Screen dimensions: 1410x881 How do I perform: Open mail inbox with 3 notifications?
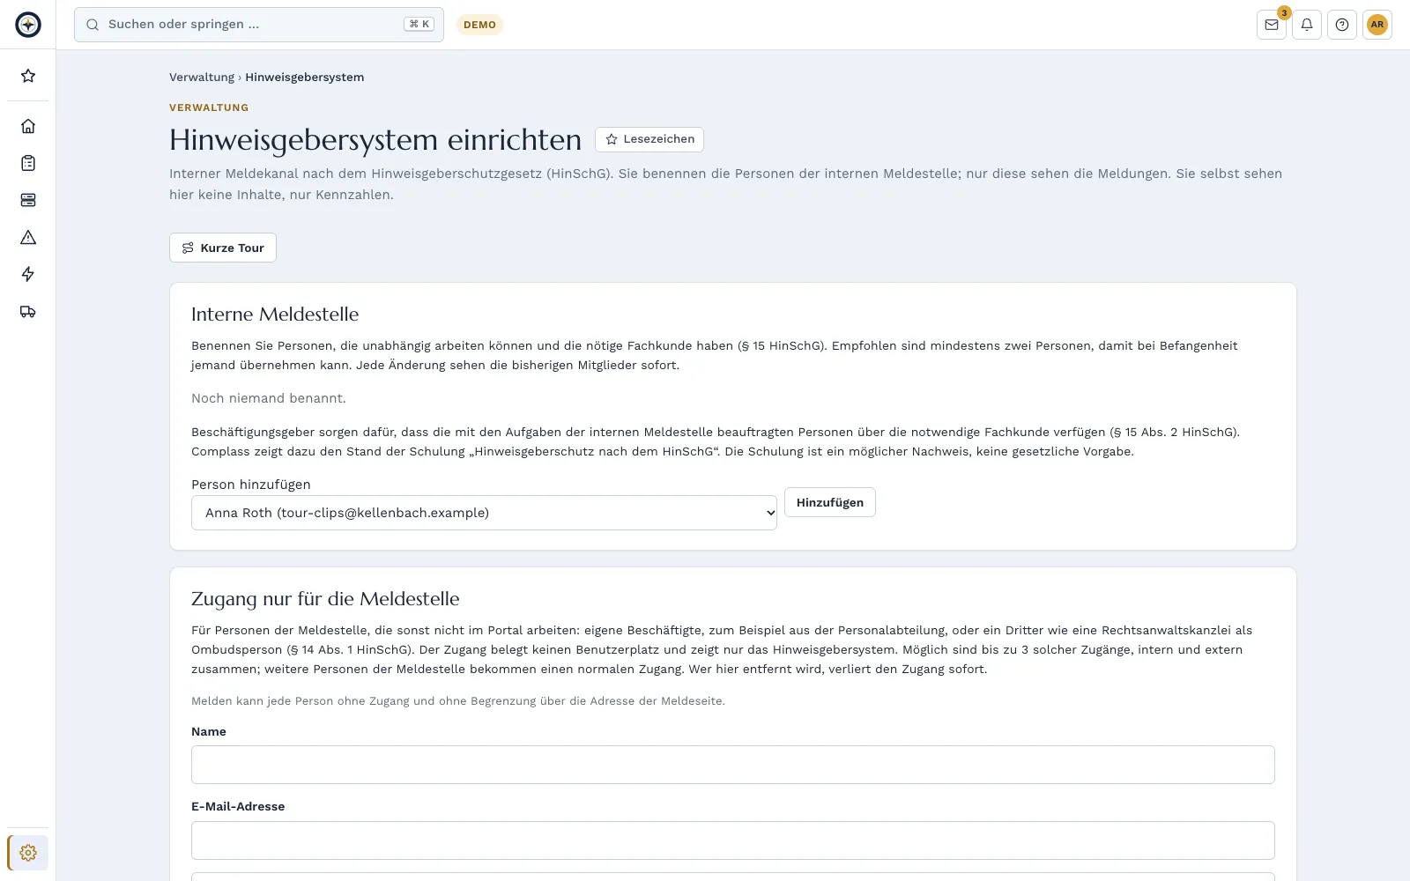(x=1272, y=25)
